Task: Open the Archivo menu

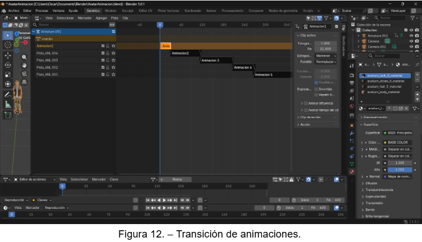Action: [x=13, y=11]
